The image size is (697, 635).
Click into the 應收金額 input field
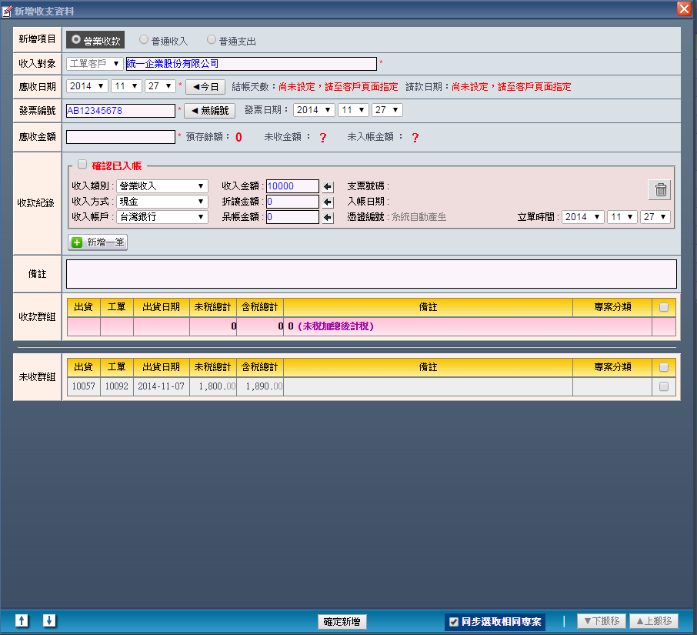(x=121, y=137)
